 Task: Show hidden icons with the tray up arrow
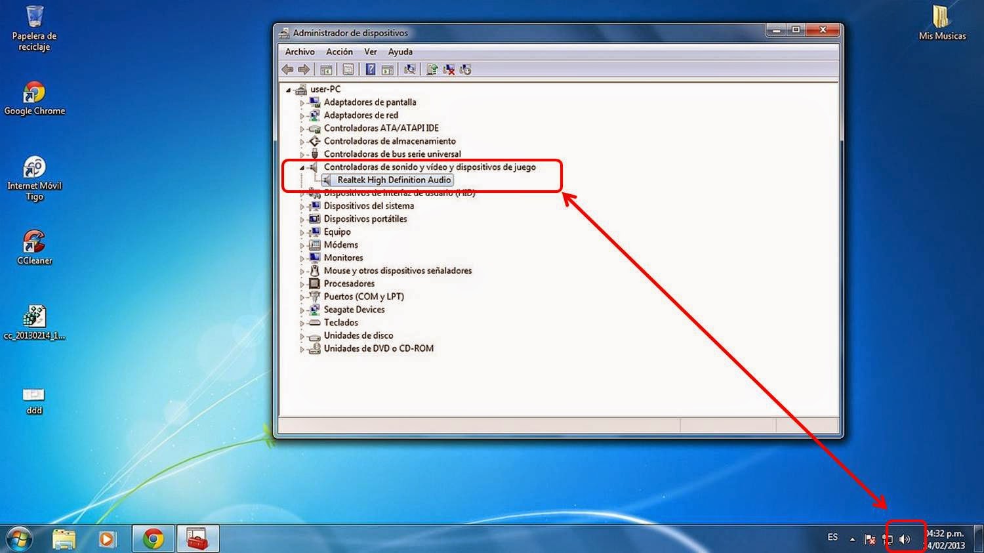pos(851,538)
